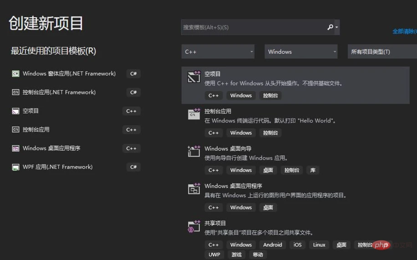Select the 空项目 title in template list
417x260 pixels.
coord(212,74)
